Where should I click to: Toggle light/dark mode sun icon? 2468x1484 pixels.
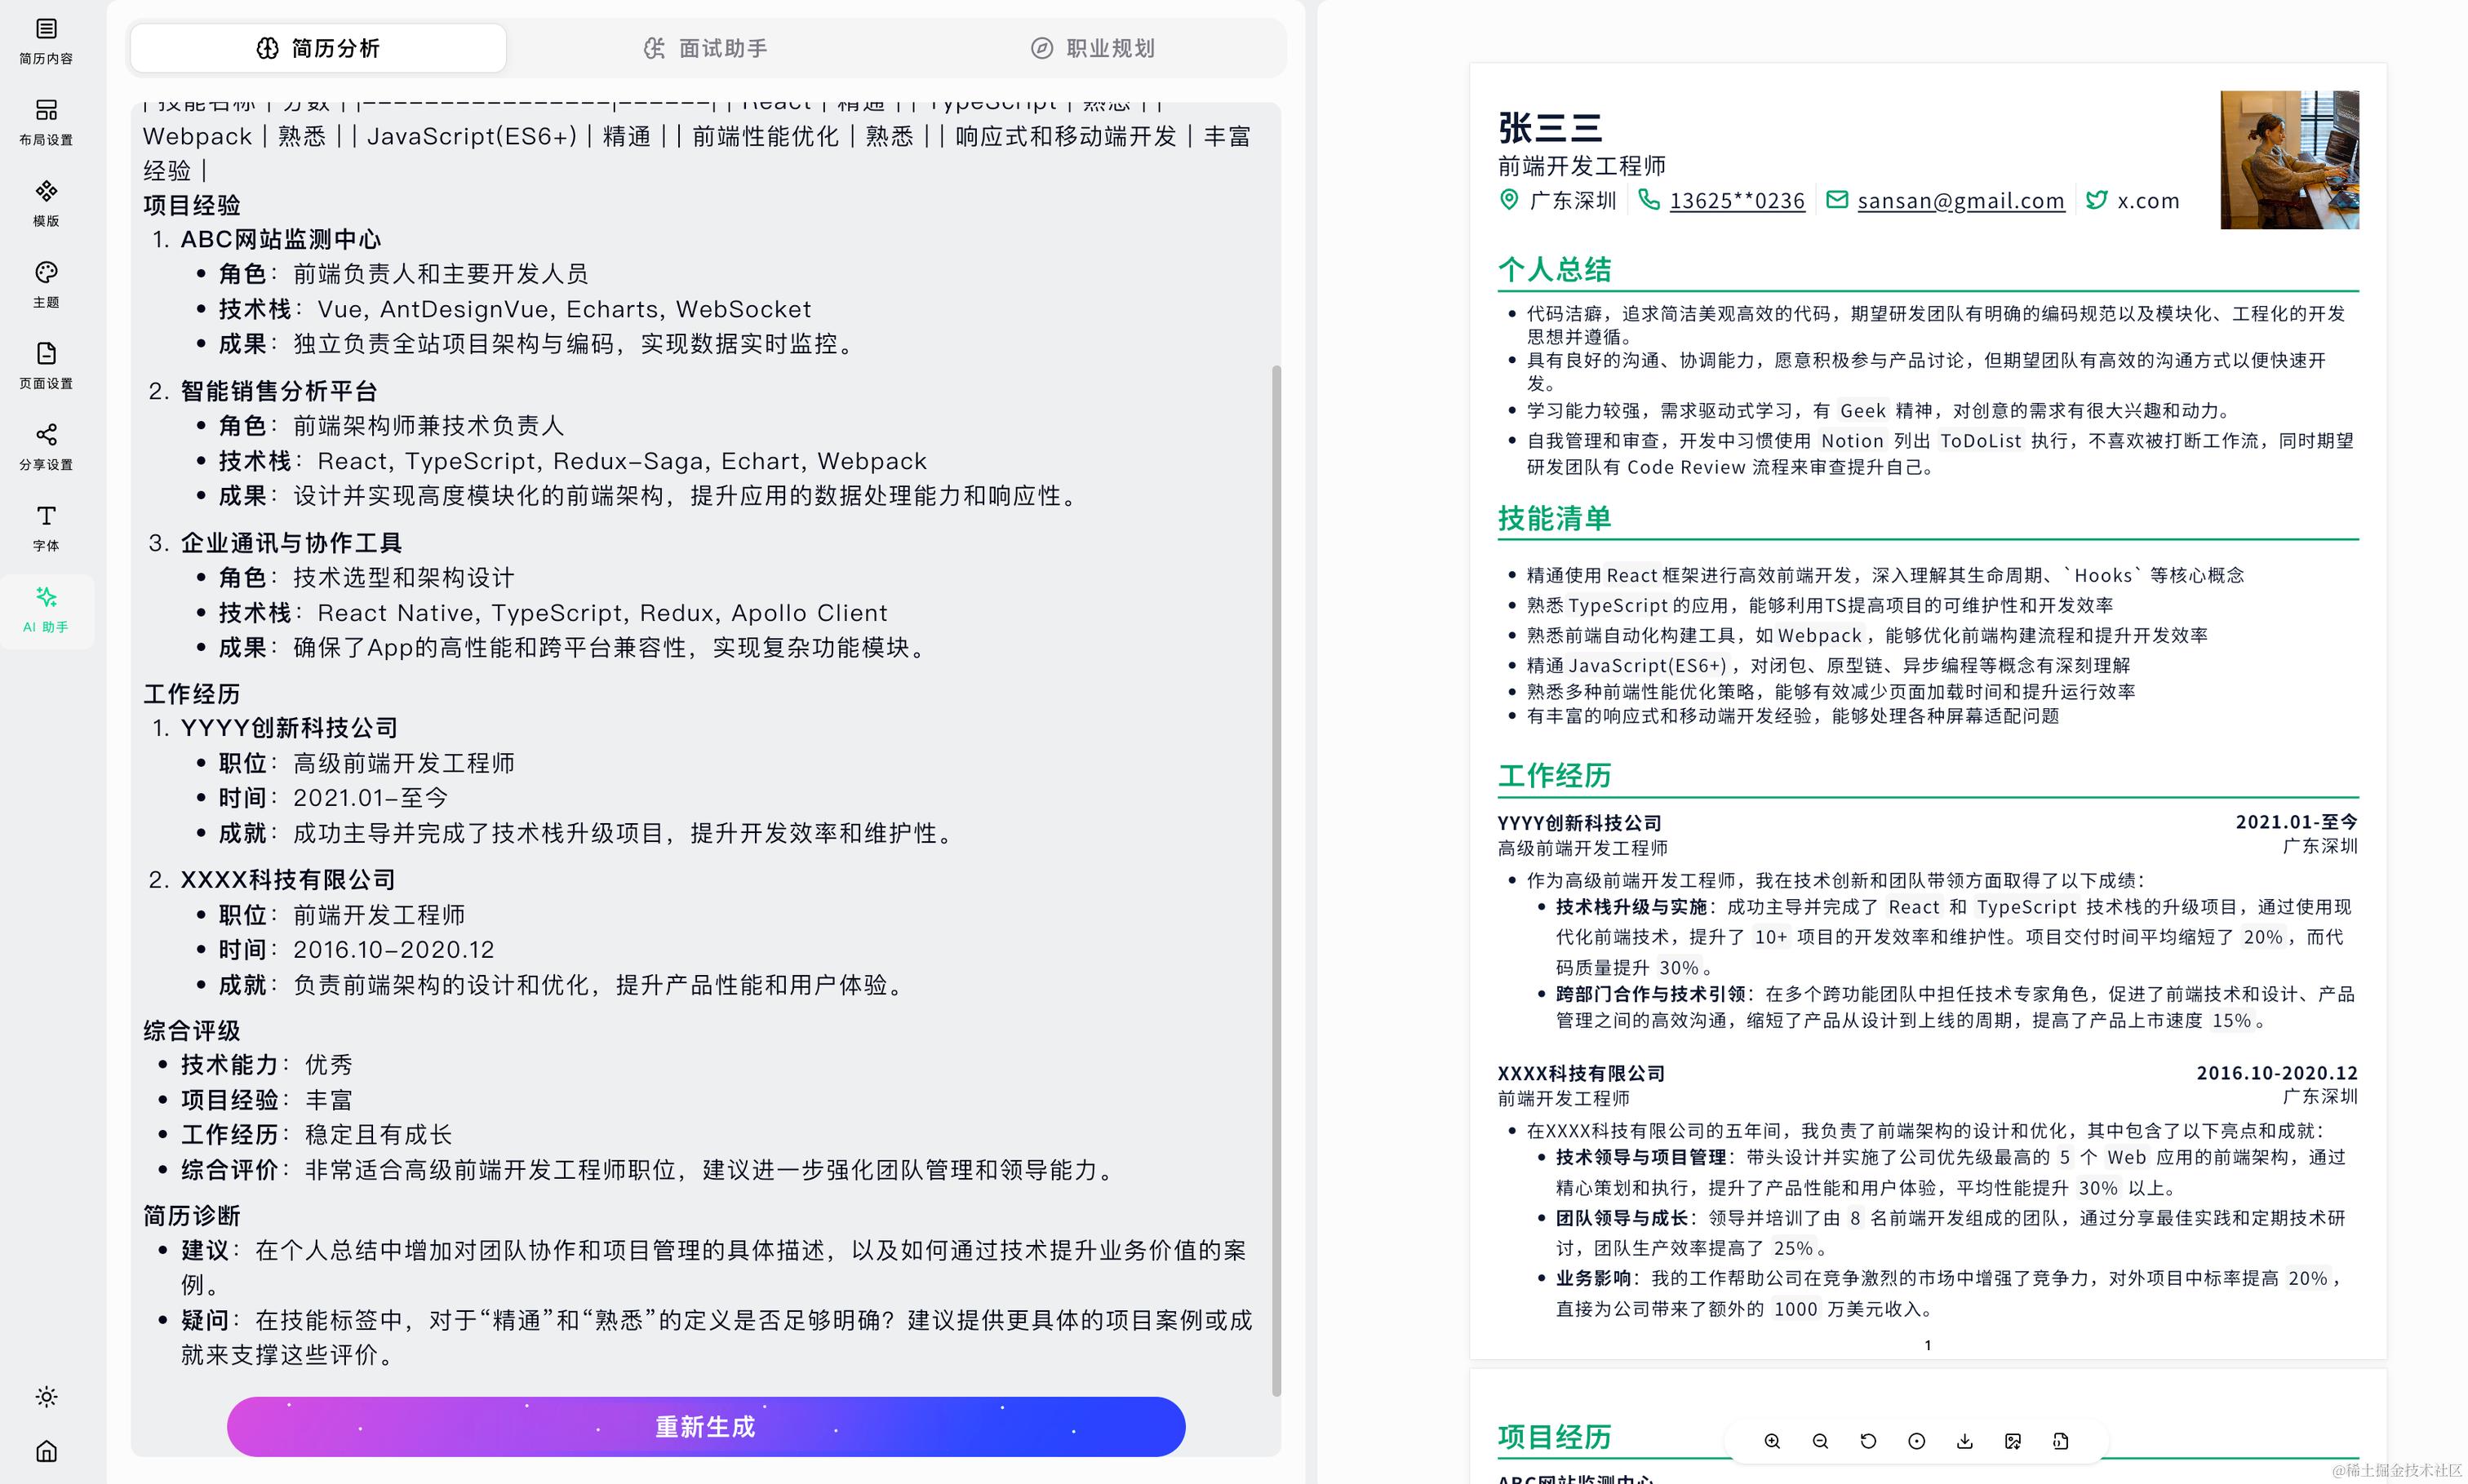[46, 1396]
